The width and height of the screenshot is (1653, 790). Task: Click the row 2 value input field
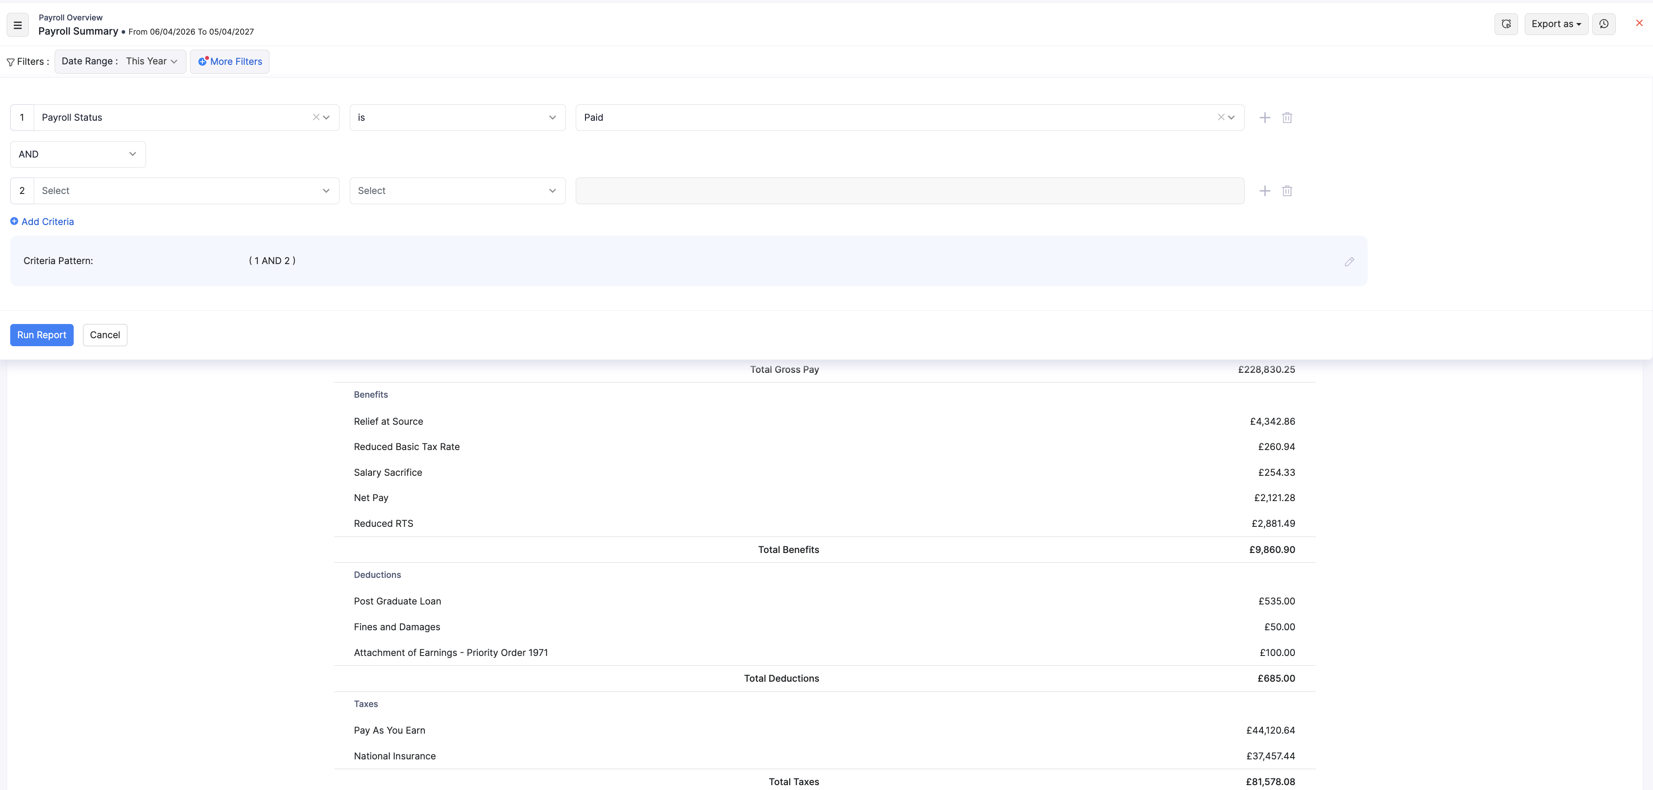point(909,190)
